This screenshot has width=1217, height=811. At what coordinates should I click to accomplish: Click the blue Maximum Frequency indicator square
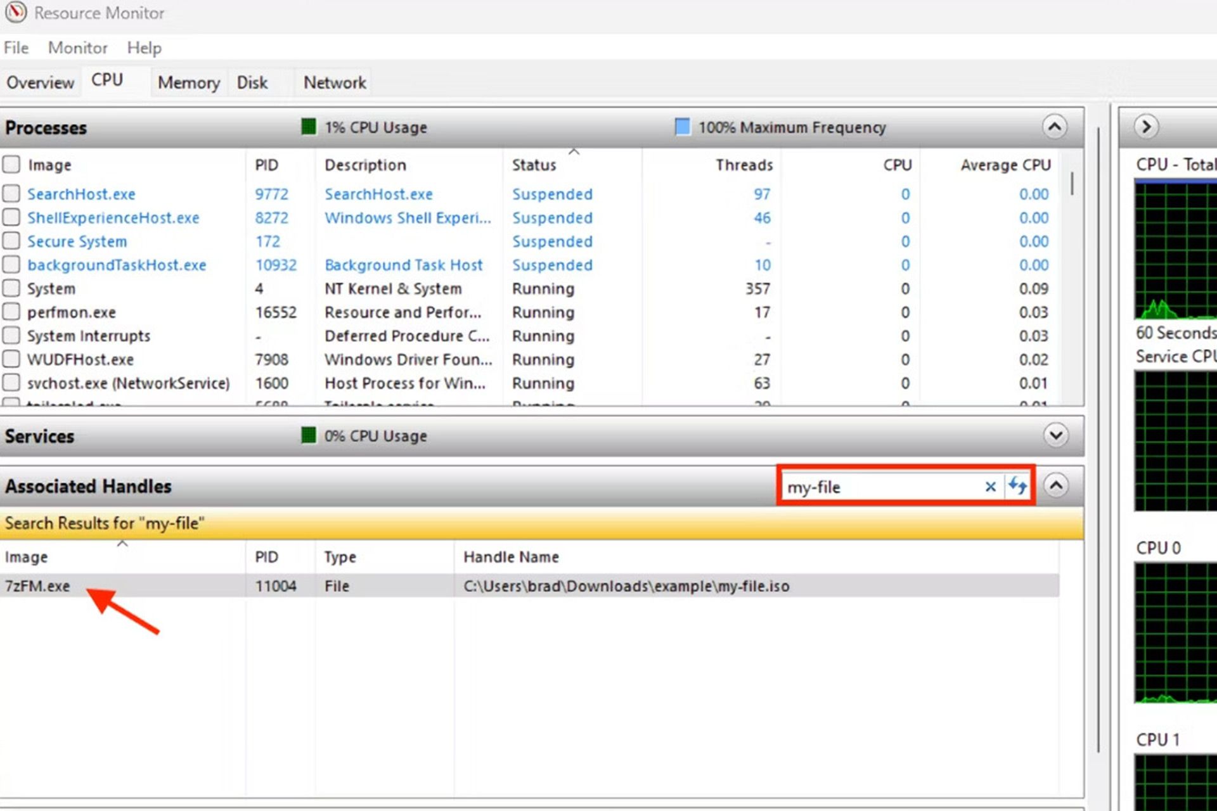682,127
